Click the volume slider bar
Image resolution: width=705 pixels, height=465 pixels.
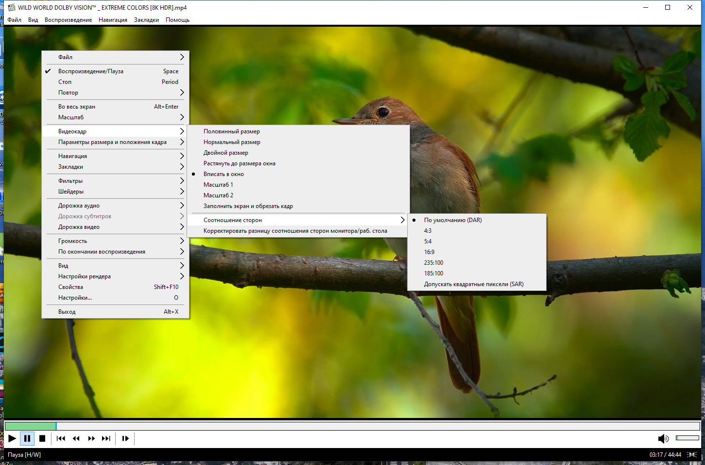687,438
